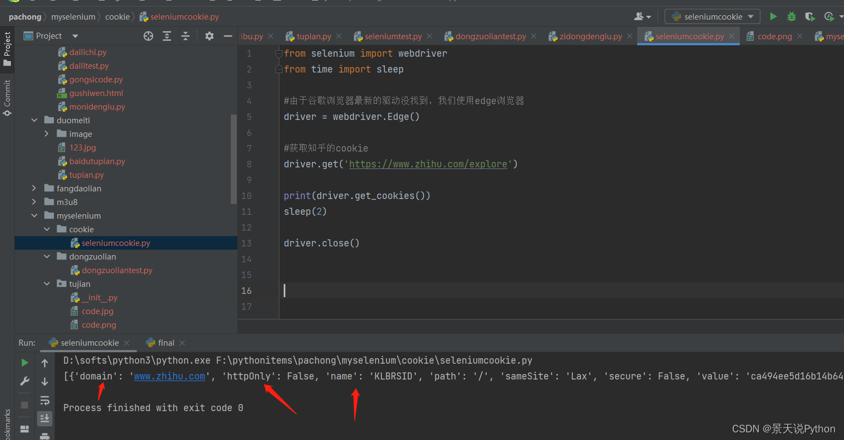Close the seleniumcookie.py editor tab

click(x=732, y=36)
